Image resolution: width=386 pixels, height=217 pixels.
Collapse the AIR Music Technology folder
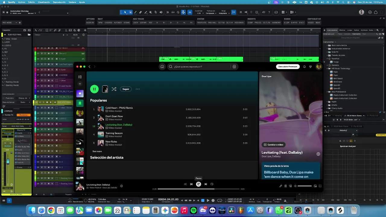327,68
